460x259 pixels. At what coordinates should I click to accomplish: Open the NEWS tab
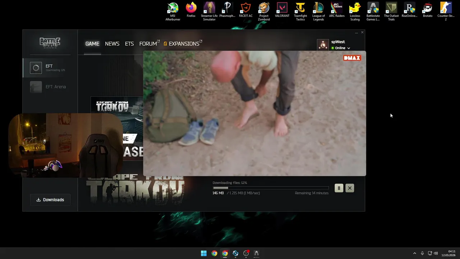coord(112,44)
